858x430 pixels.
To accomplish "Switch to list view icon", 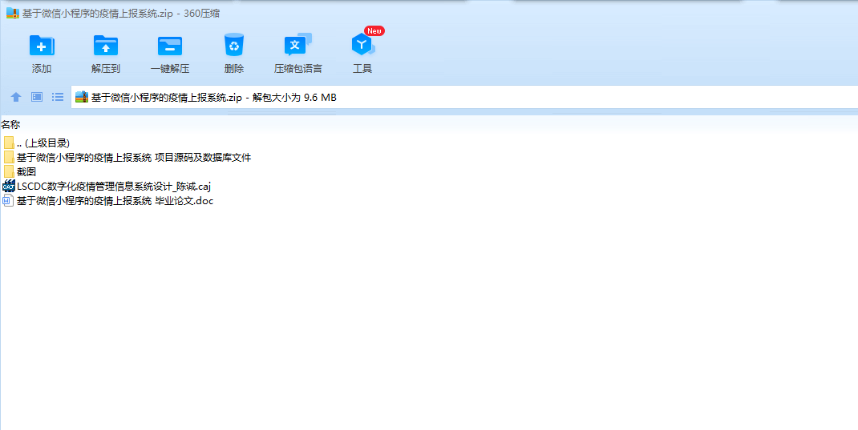I will click(x=58, y=97).
